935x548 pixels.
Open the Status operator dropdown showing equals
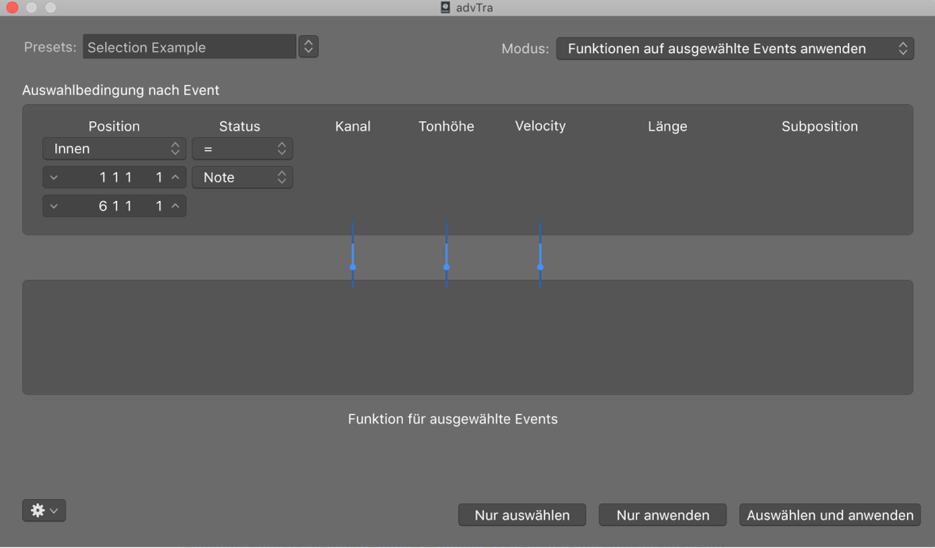pyautogui.click(x=242, y=149)
